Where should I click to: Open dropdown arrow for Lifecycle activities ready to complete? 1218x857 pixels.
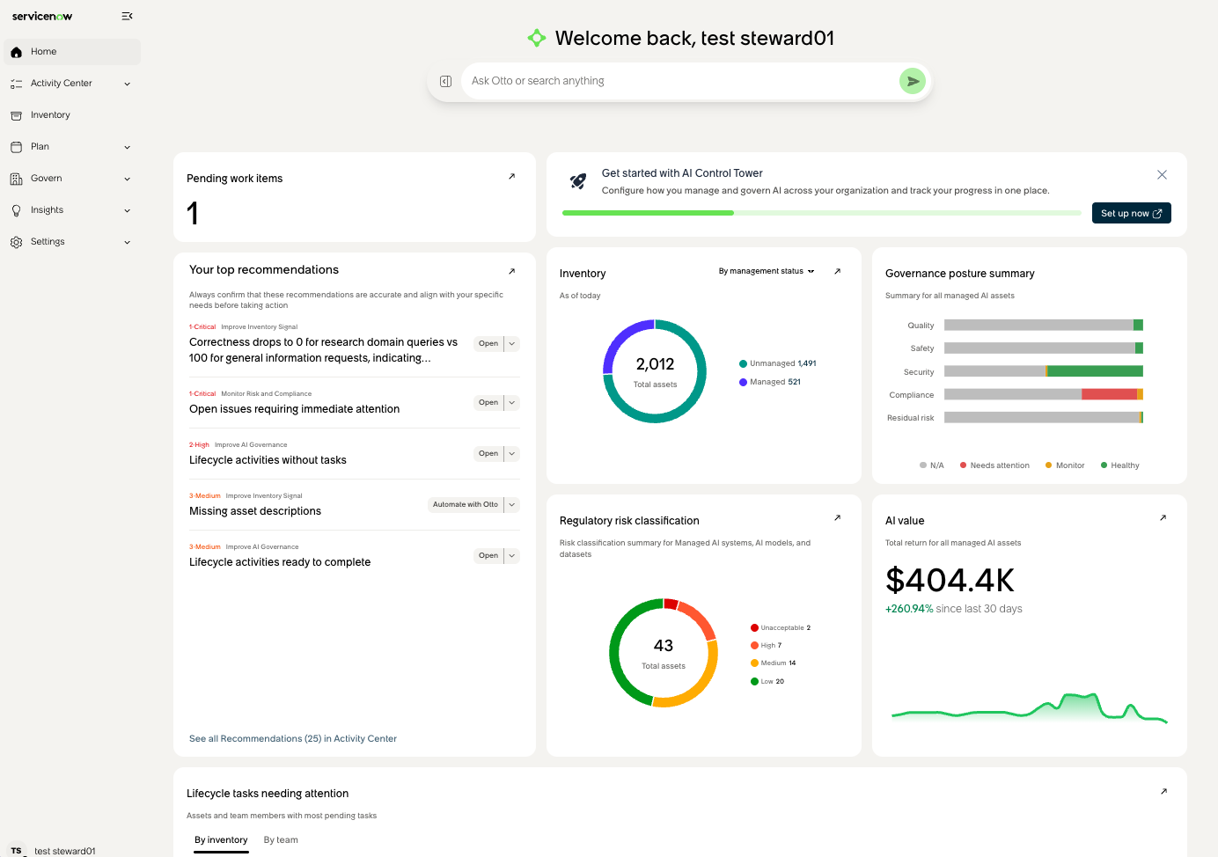click(x=512, y=556)
